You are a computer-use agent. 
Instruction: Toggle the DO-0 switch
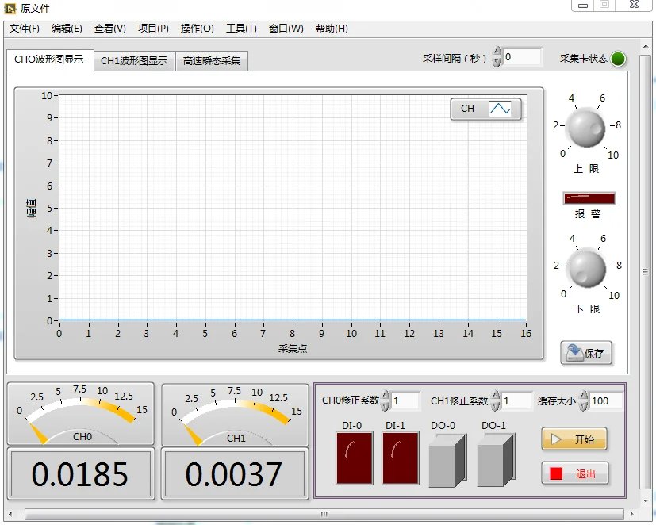tap(447, 460)
